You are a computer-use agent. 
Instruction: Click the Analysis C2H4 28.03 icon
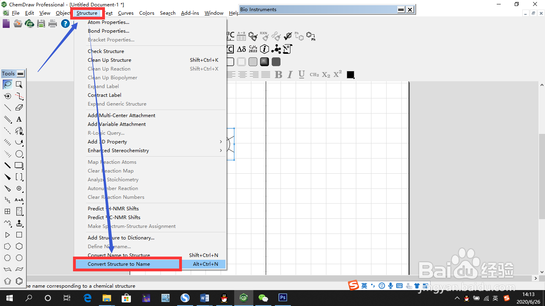pos(253,49)
